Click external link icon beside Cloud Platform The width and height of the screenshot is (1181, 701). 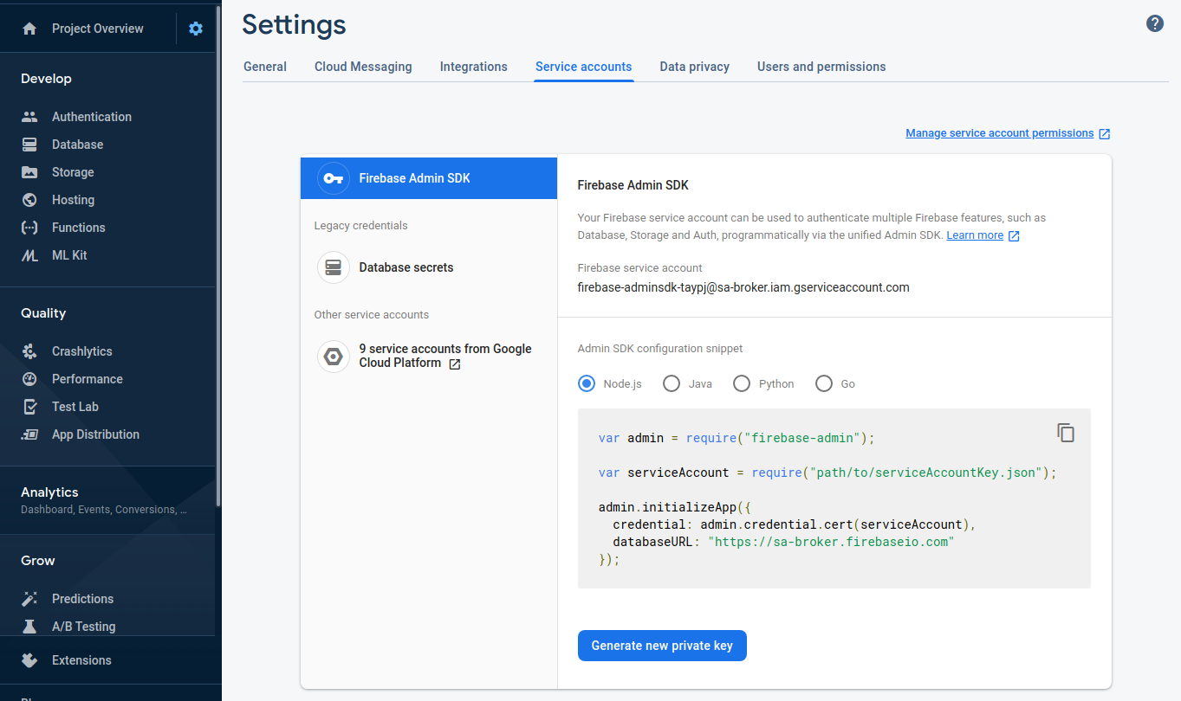point(455,364)
